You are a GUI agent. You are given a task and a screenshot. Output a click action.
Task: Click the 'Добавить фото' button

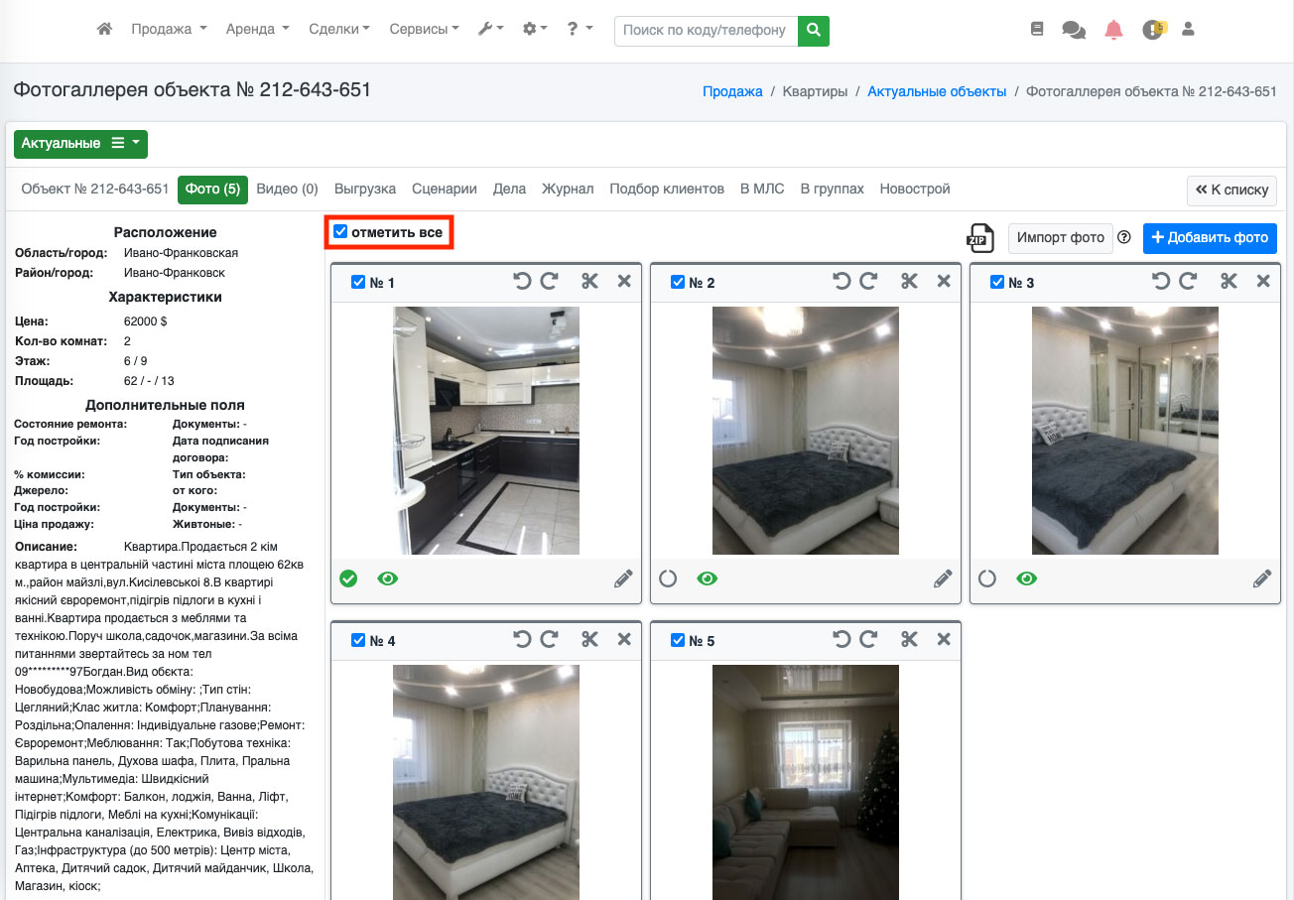tap(1210, 238)
